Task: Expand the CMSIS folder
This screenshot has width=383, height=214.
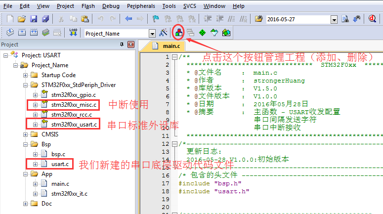Action: tap(25, 134)
